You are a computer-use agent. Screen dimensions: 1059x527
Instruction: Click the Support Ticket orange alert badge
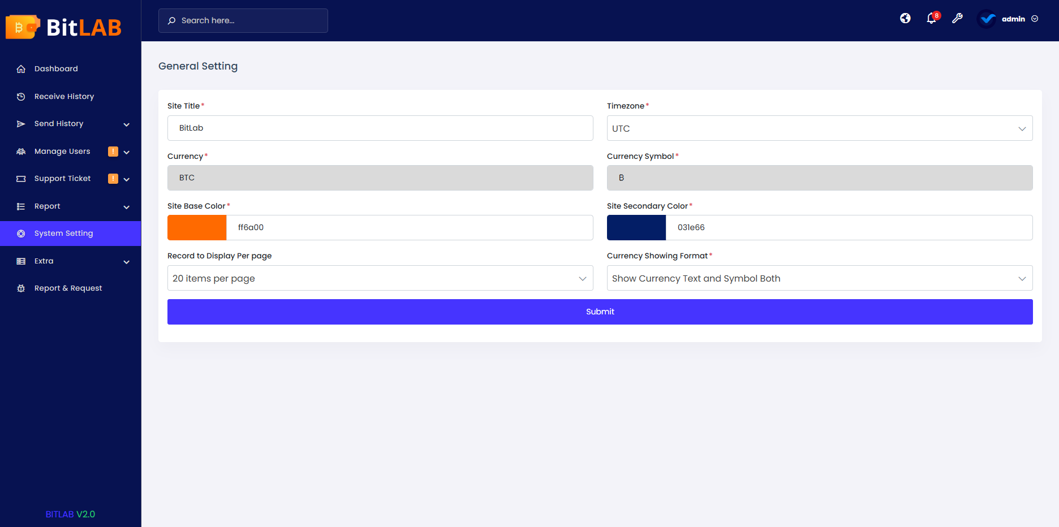pos(113,179)
